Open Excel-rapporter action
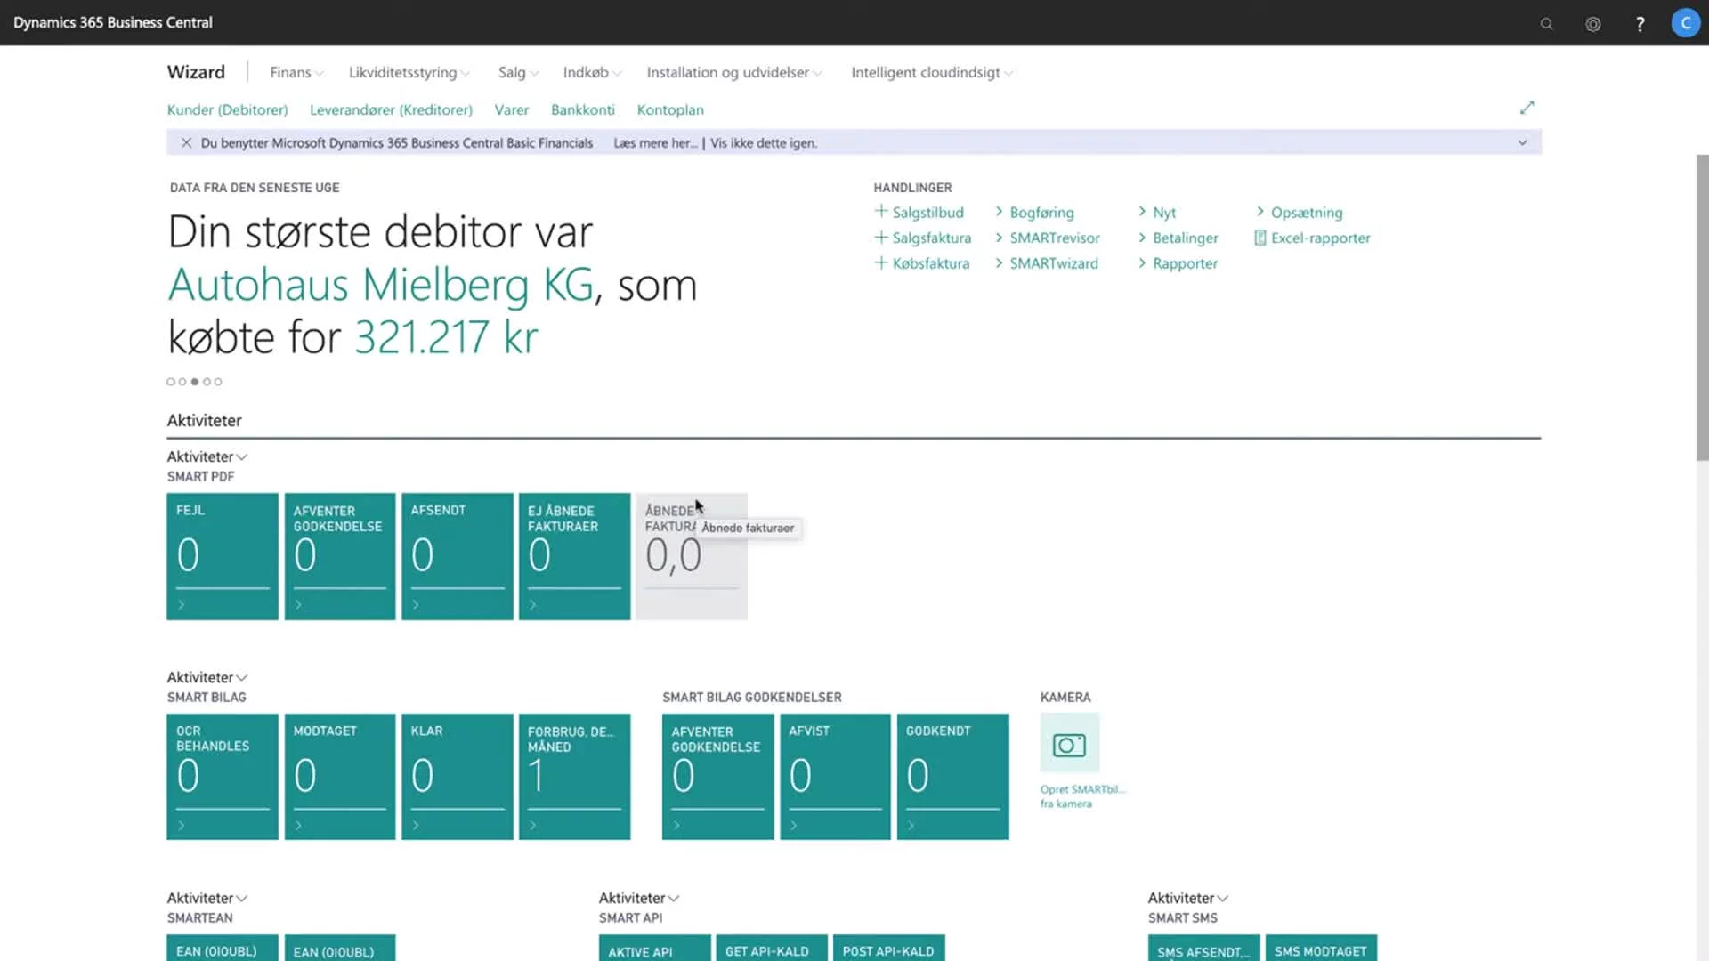Screen dimensions: 1709x961 1312,238
